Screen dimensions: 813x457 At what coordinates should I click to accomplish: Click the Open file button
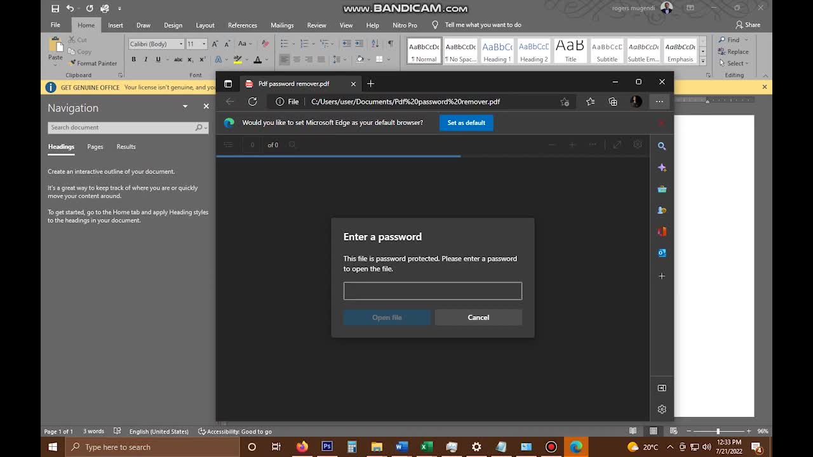(387, 317)
